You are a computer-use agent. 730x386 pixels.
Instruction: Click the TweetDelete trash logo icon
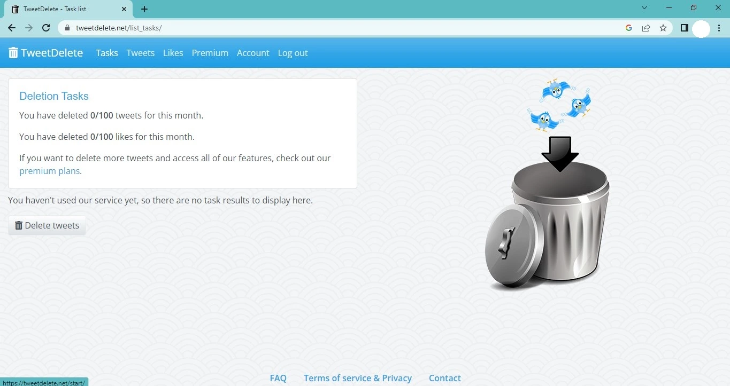[13, 53]
